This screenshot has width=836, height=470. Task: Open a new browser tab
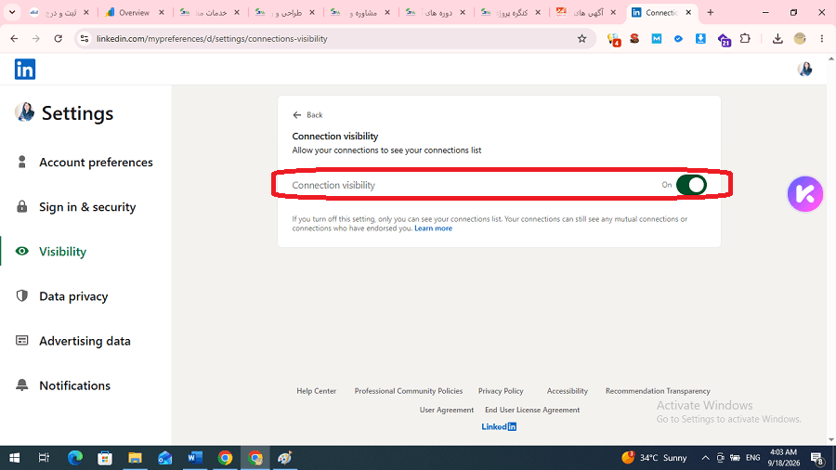(711, 12)
